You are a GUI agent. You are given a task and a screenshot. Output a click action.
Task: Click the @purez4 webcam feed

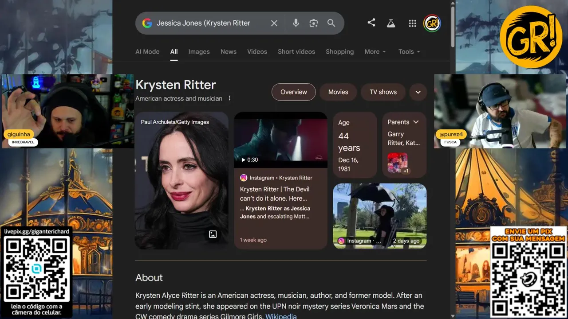click(501, 111)
